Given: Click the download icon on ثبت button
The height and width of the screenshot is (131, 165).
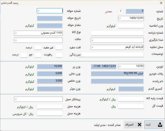Looking at the screenshot, I should tap(160, 125).
